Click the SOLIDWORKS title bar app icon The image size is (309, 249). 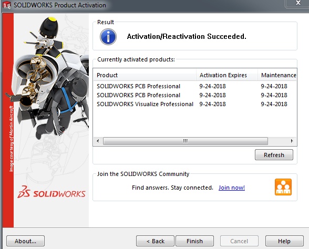coord(7,5)
